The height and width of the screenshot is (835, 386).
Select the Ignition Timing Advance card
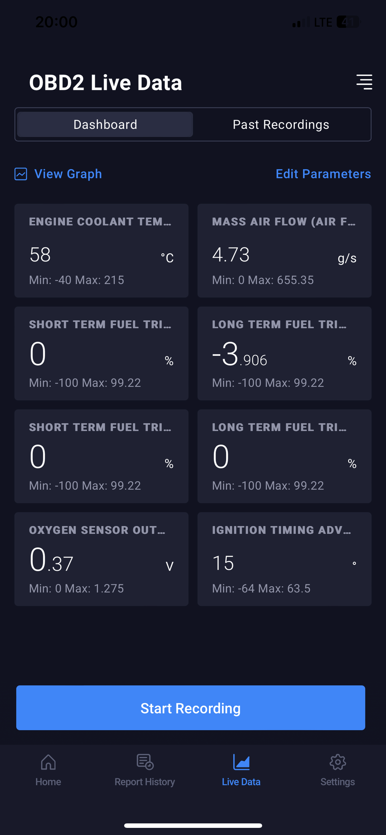(284, 559)
